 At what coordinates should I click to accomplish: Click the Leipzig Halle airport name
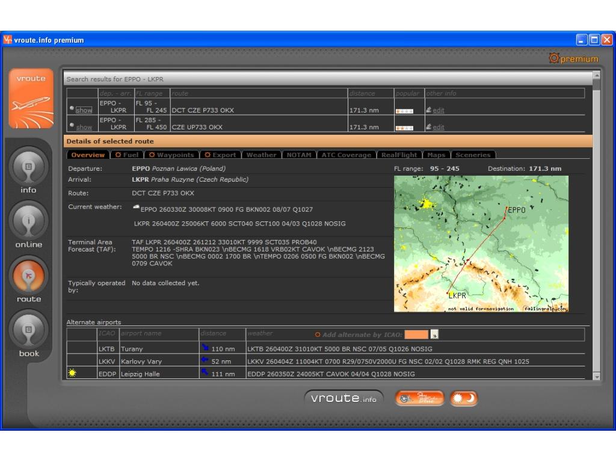tap(140, 374)
